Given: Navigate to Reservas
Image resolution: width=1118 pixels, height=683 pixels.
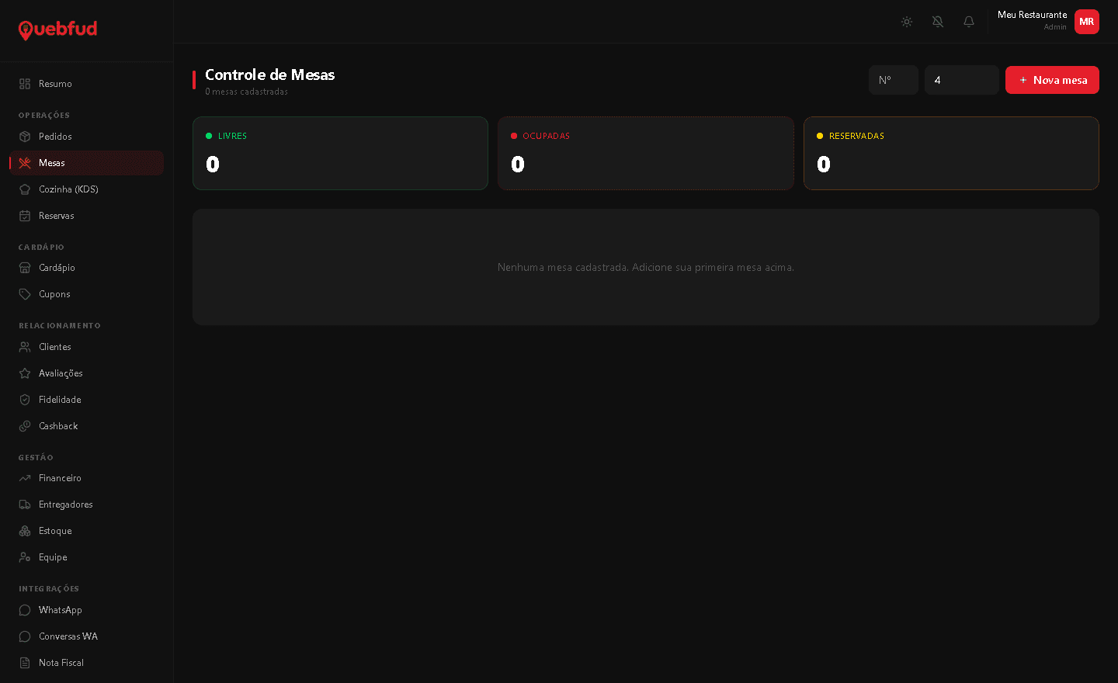Looking at the screenshot, I should pyautogui.click(x=86, y=216).
